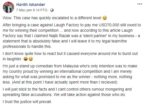The width and height of the screenshot is (144, 107).
Task: Click the word 'Malaysia' in the post
Action: pyautogui.click(x=71, y=66)
